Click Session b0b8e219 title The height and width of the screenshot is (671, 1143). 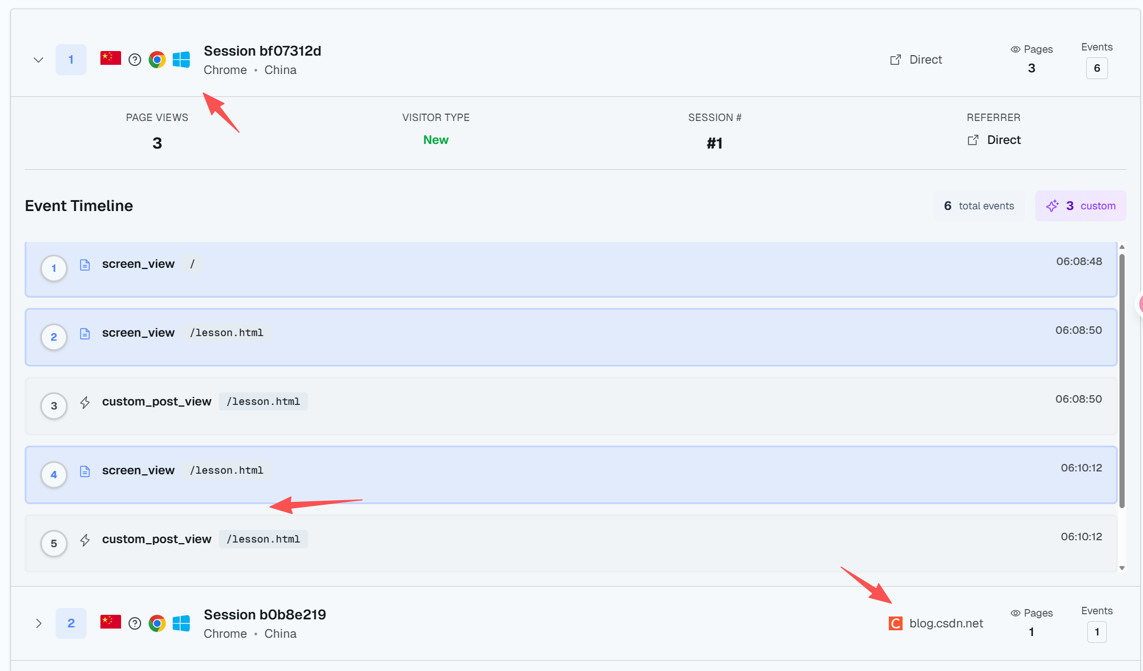click(265, 615)
